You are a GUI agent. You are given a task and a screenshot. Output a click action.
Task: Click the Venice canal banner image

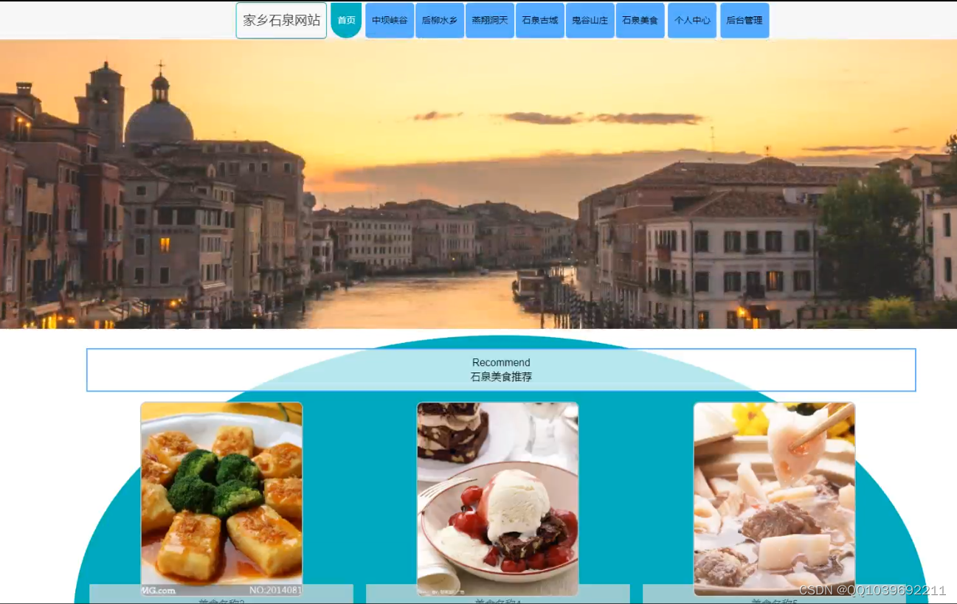[x=478, y=184]
